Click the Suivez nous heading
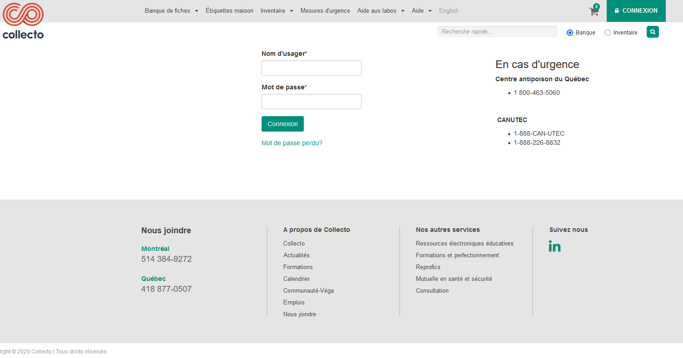 [x=569, y=230]
